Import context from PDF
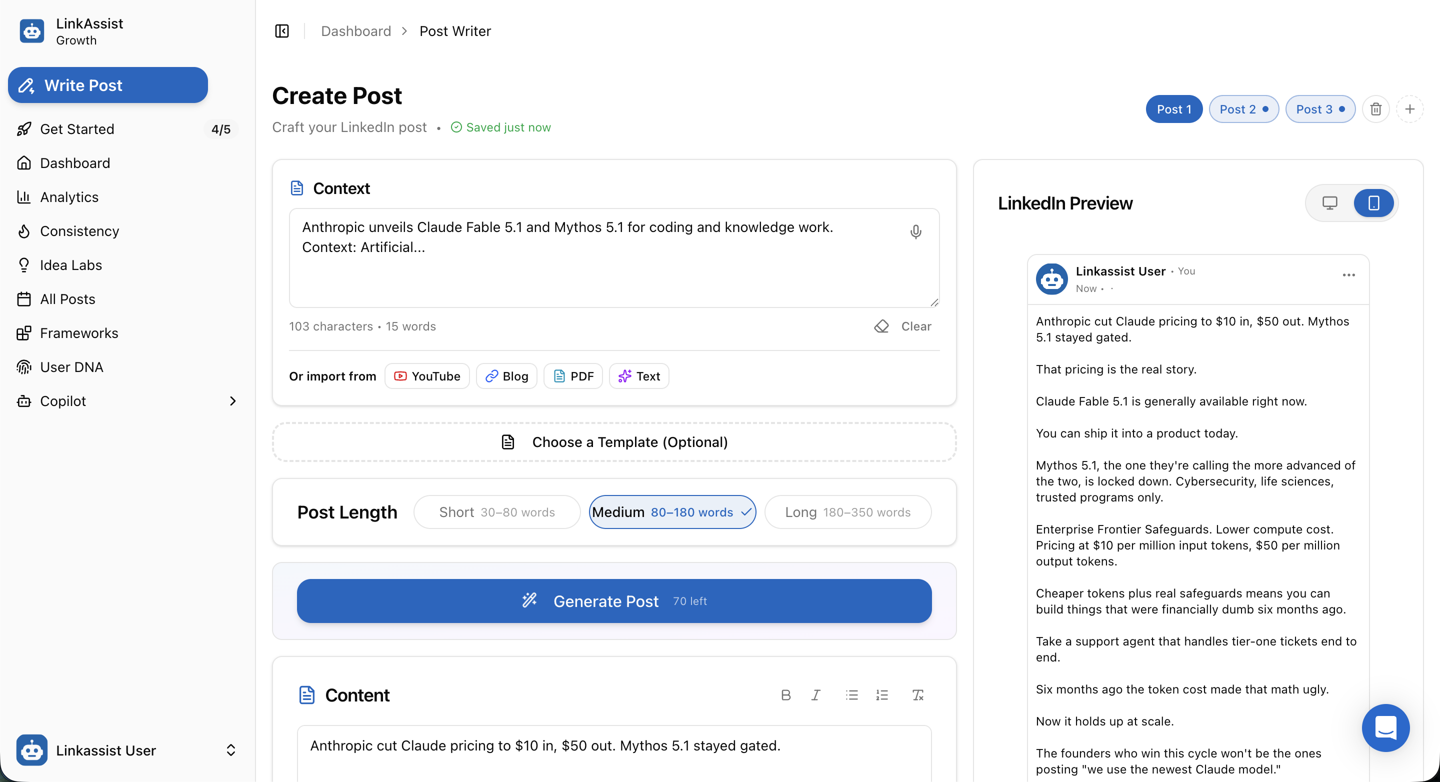Screen dimensions: 1440x782 [573, 376]
